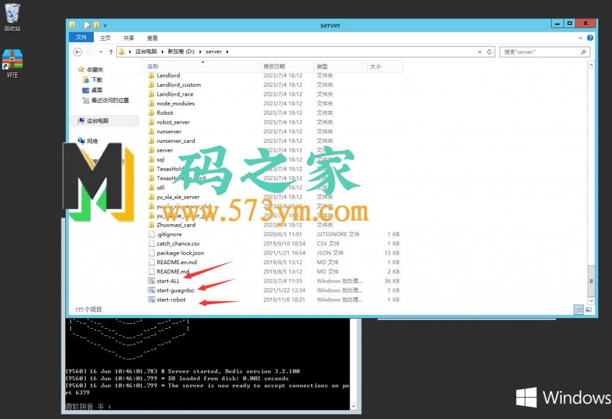Sort by 类型 column header

341,66
